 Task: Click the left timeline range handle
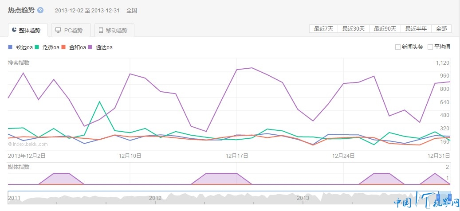(x=439, y=197)
